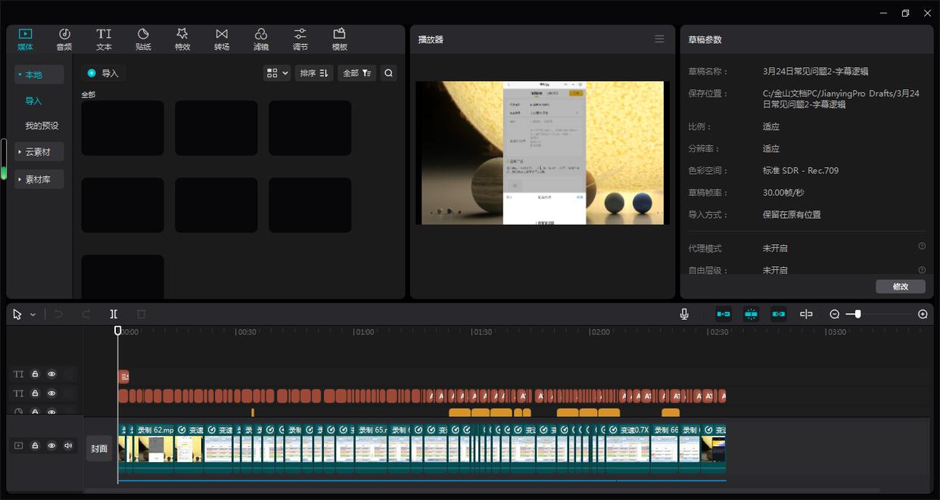Open the 滤镜 filters tab
The height and width of the screenshot is (500, 940).
click(x=261, y=39)
